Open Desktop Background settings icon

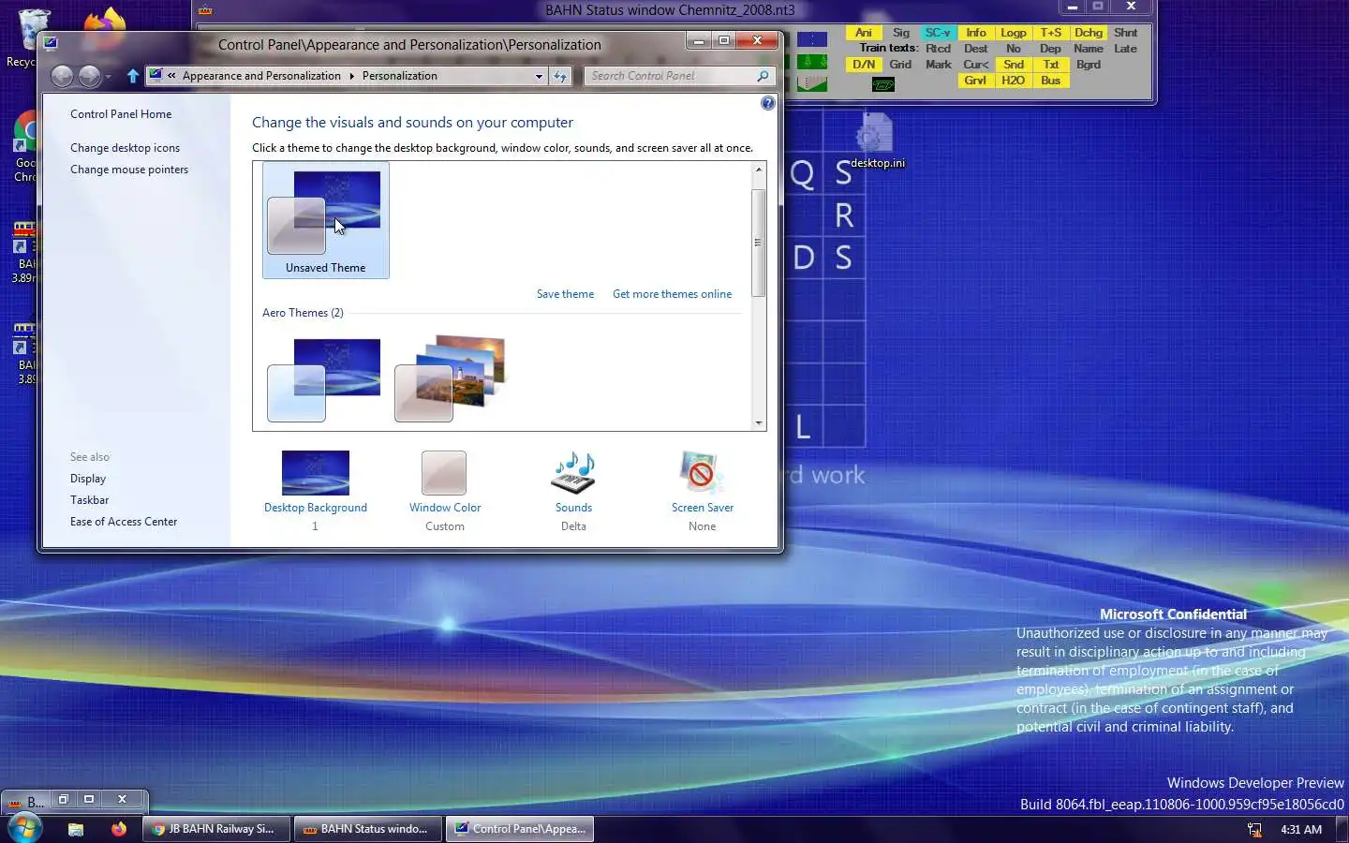click(316, 473)
